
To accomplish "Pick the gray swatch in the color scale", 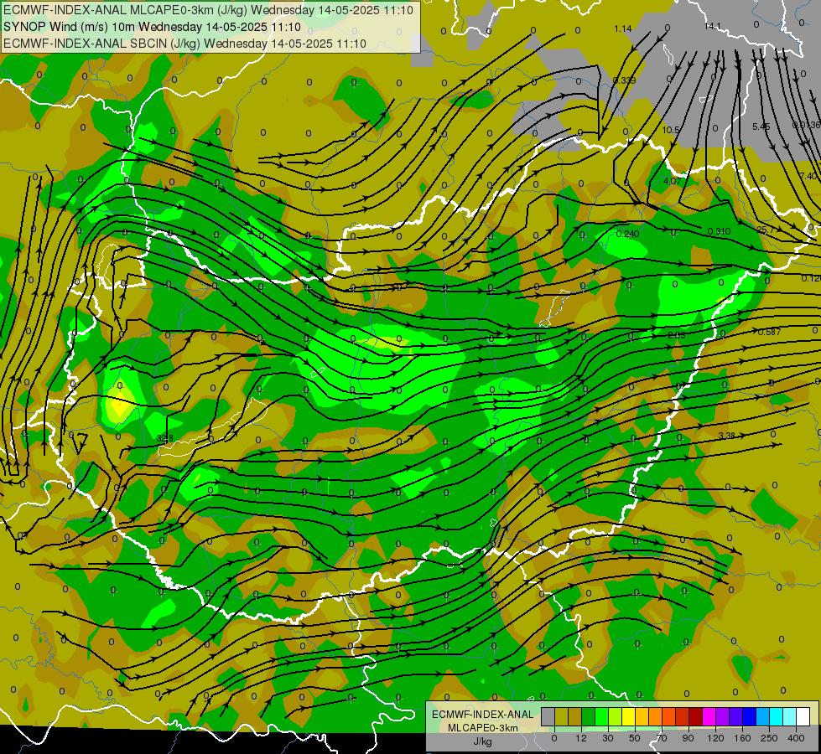I will 548,716.
